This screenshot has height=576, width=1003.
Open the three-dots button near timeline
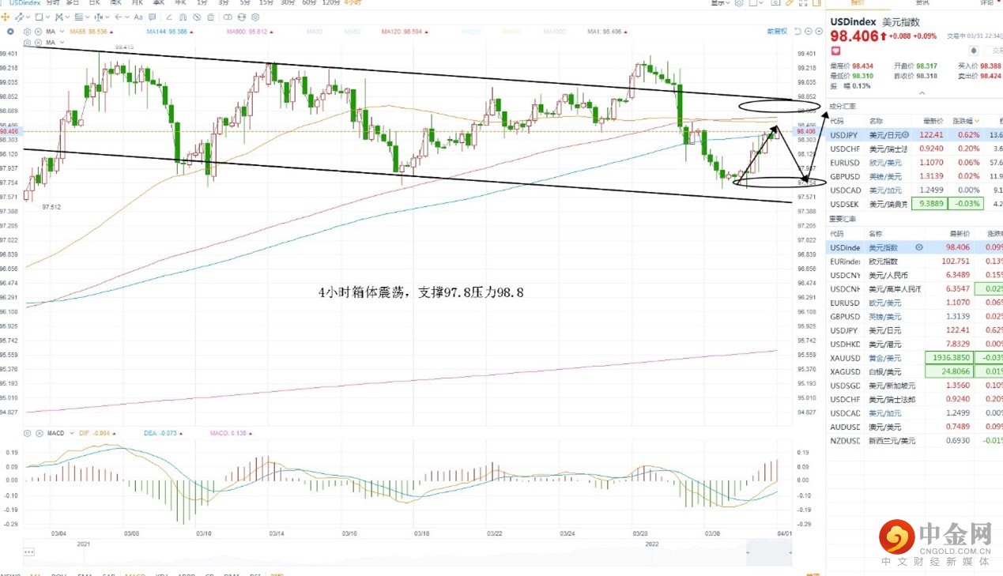point(29,552)
